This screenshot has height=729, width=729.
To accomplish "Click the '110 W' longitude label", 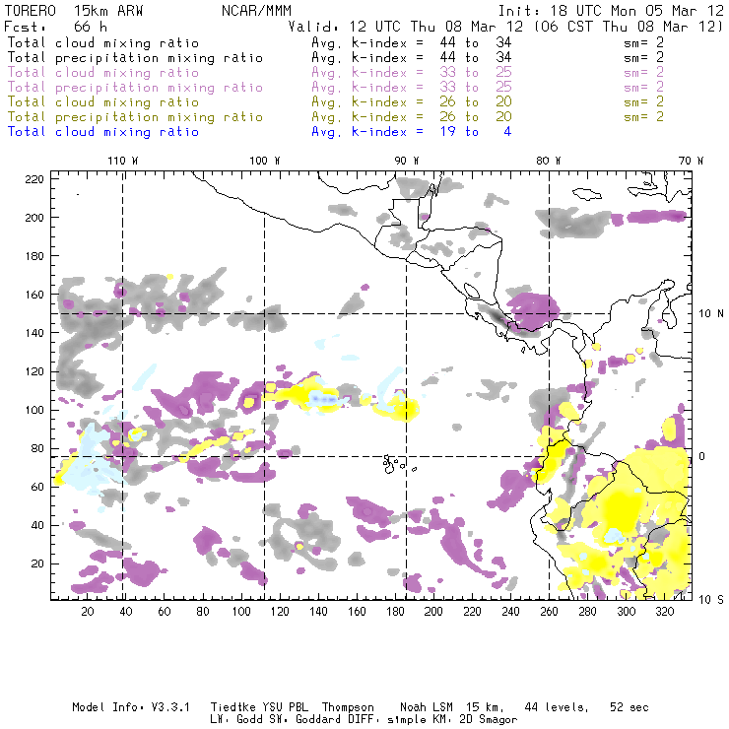I will point(123,161).
